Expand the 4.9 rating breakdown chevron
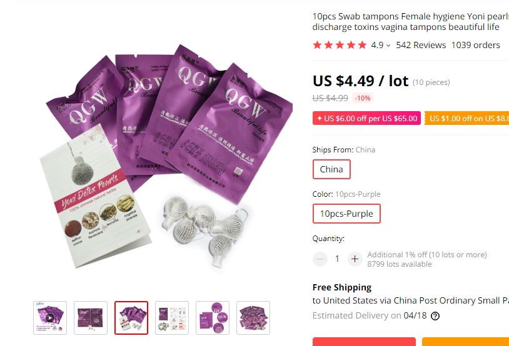Viewport: 509px width, 346px height. coord(388,46)
